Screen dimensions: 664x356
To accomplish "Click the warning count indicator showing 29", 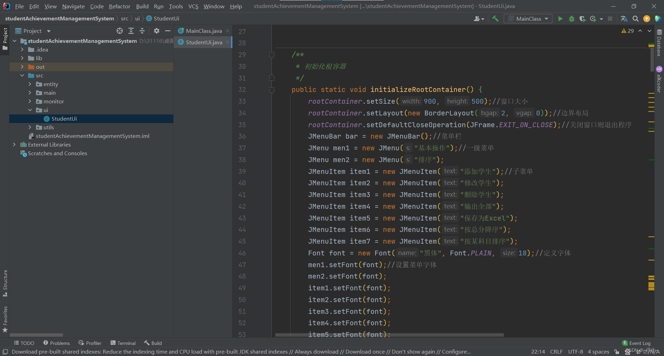I will click(628, 31).
